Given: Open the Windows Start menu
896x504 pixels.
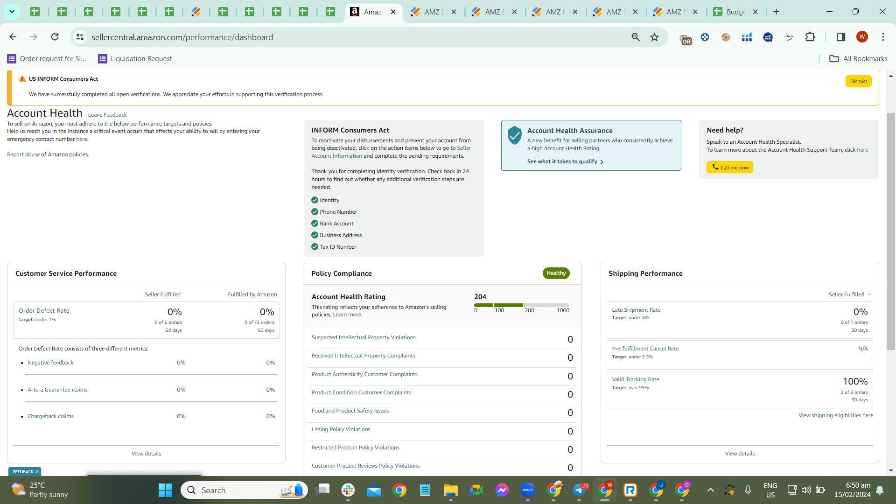Looking at the screenshot, I should [165, 490].
